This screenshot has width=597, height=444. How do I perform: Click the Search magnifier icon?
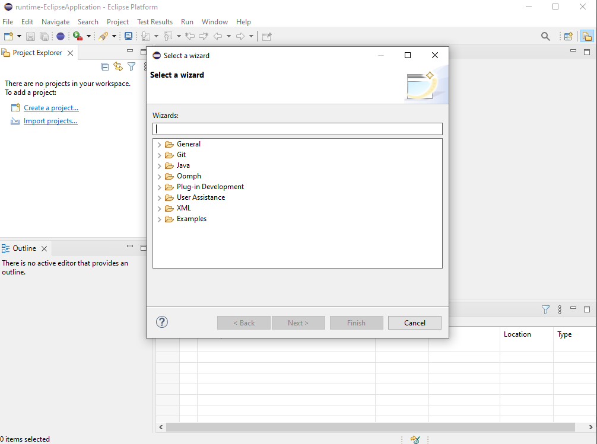tap(545, 36)
